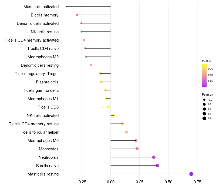216x189 pixels.
Task: Select the "Plasma cells" axis label
Action: [47, 82]
